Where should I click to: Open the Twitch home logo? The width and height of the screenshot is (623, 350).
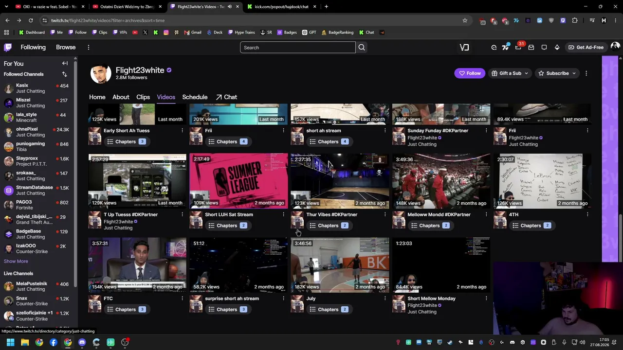(x=8, y=47)
